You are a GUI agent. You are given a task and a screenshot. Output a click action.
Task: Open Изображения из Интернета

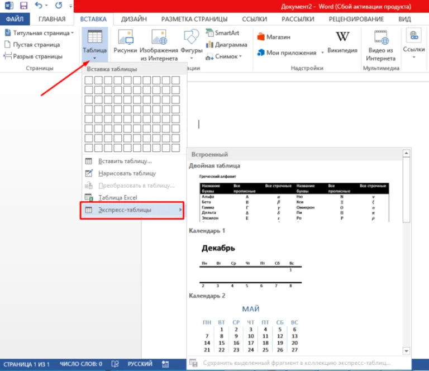click(x=159, y=45)
